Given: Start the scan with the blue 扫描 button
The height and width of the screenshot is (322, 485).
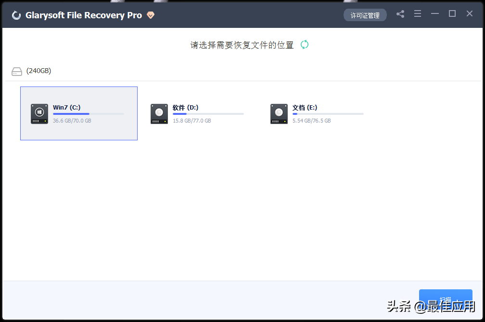Looking at the screenshot, I should tap(446, 299).
